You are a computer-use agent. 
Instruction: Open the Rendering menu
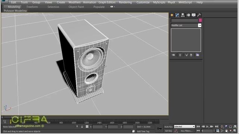pos(125,3)
